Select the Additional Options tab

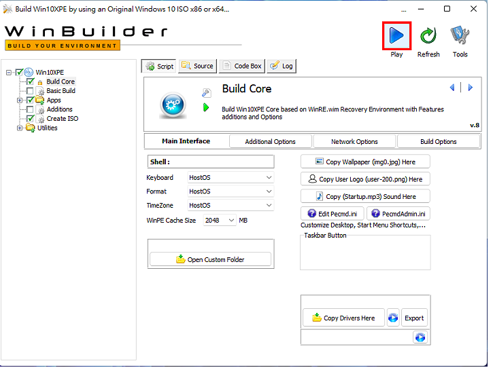(x=271, y=141)
